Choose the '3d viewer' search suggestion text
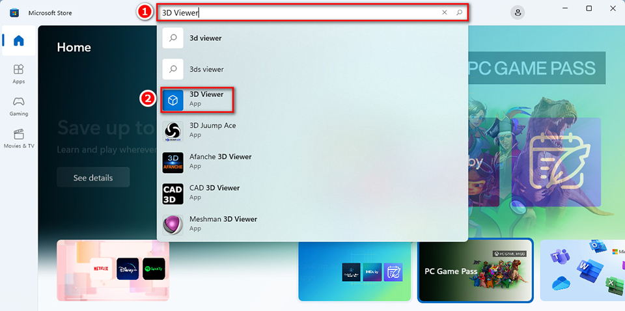625x311 pixels. point(205,38)
